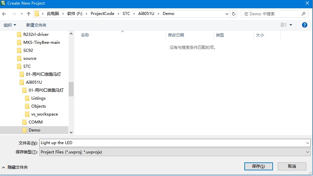Select 软件 (F:) in the breadcrumb

[75, 14]
